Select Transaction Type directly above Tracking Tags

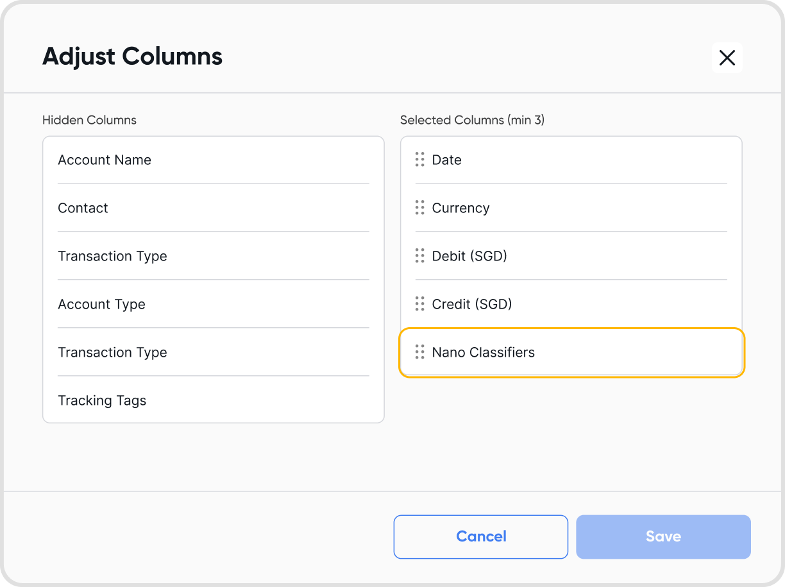tap(112, 352)
